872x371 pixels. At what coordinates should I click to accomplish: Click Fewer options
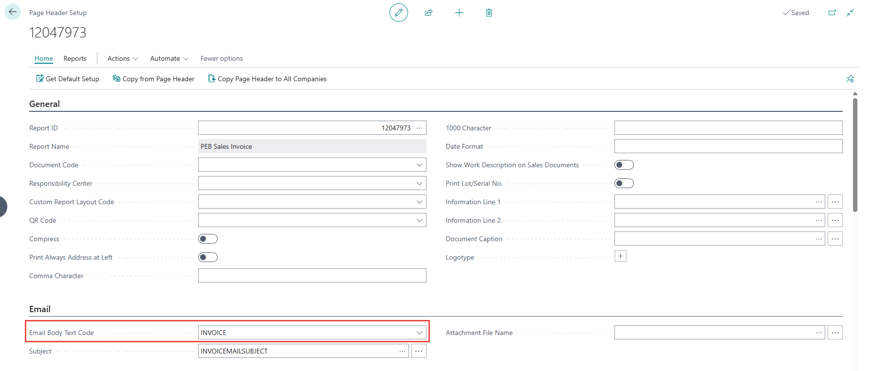(x=222, y=58)
